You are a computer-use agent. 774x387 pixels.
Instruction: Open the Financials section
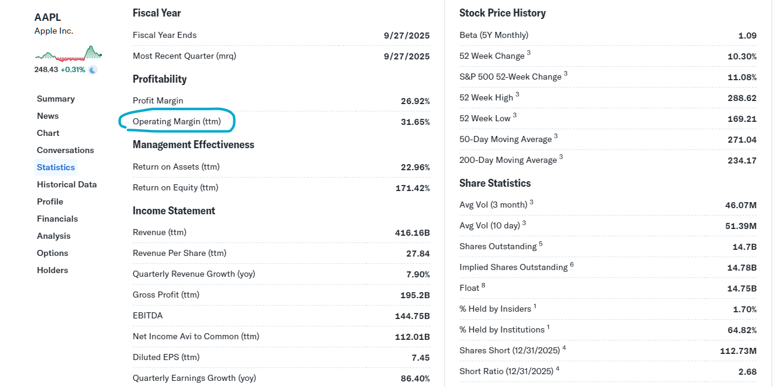(57, 219)
